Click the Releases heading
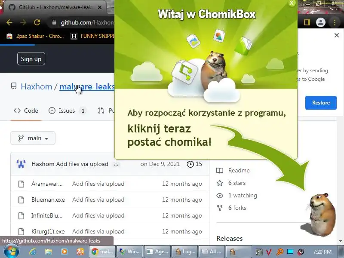 click(230, 239)
